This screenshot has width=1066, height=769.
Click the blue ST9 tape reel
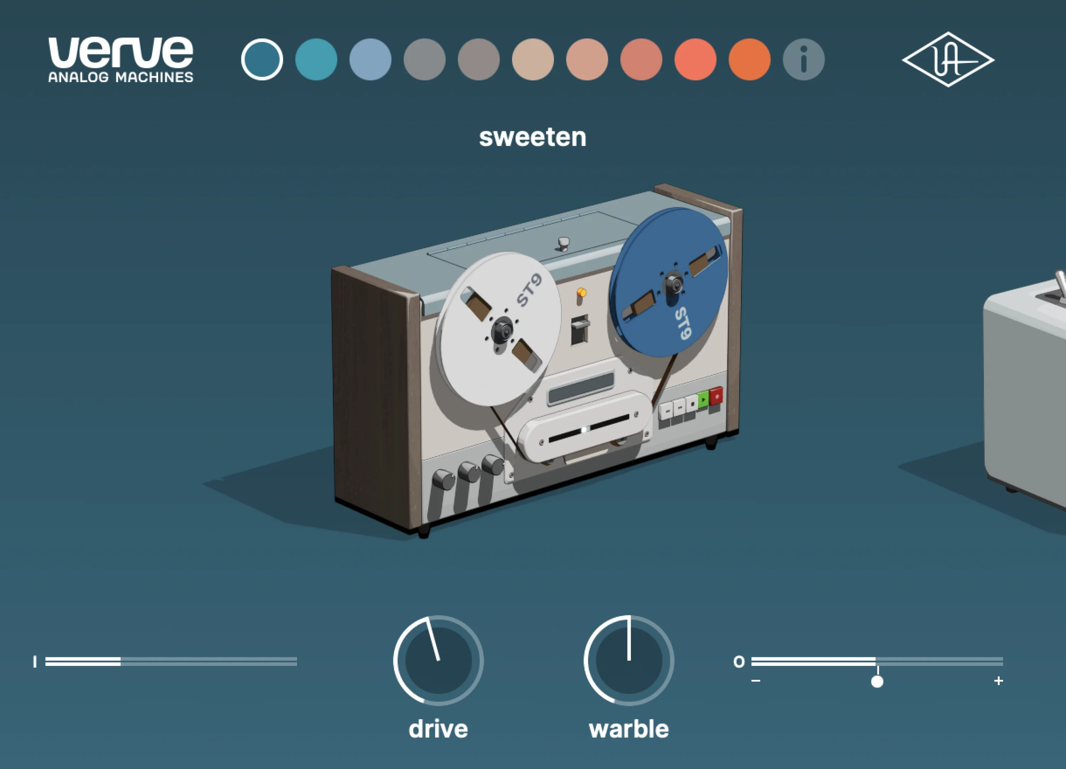(668, 282)
